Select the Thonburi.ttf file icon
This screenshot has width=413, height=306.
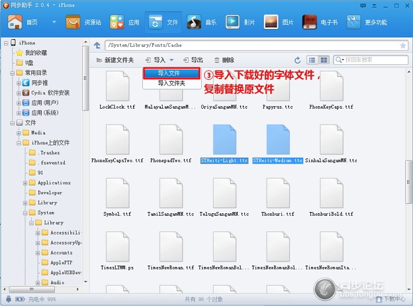coord(278,193)
